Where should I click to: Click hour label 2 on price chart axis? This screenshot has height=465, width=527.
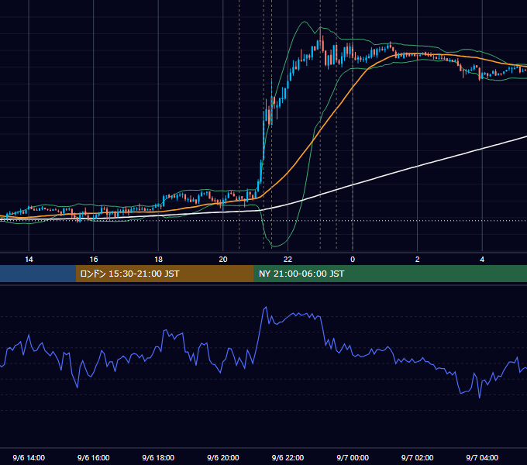(x=418, y=260)
